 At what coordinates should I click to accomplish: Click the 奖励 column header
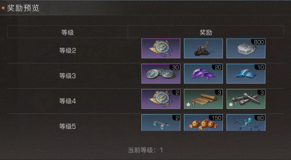point(206,32)
